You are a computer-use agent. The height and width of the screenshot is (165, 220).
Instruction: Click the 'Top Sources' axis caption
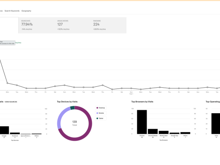click(15, 140)
